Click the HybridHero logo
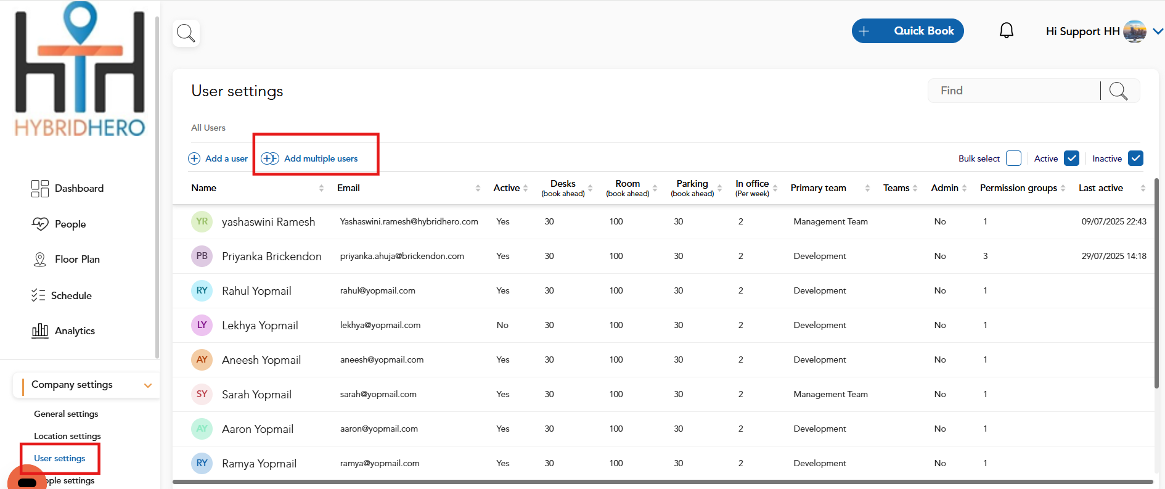Image resolution: width=1165 pixels, height=489 pixels. click(80, 71)
